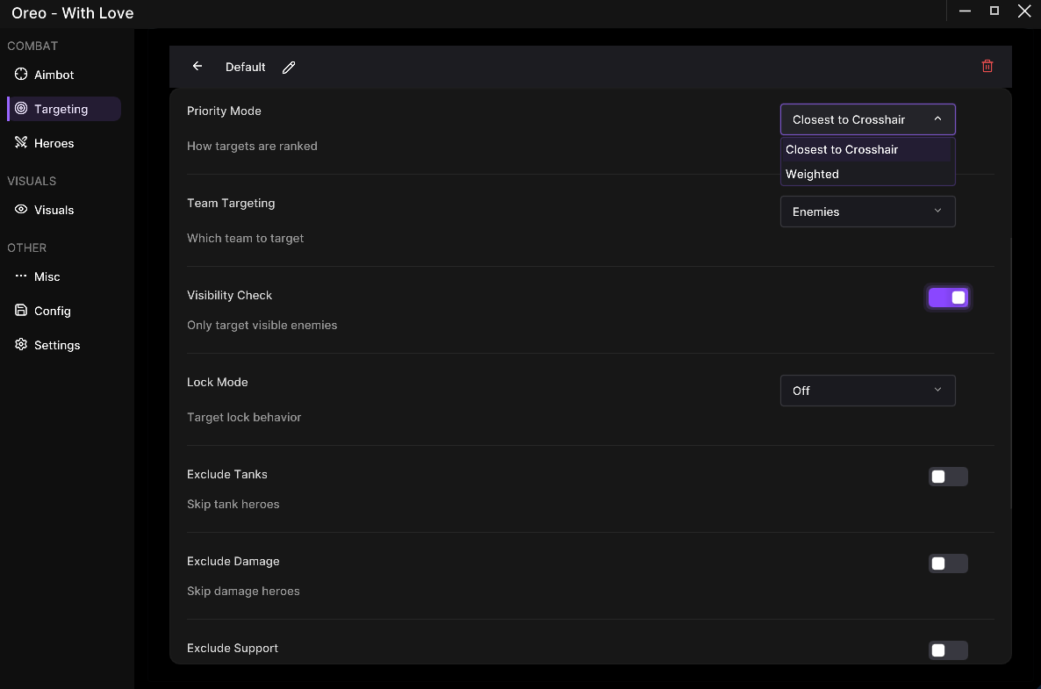The width and height of the screenshot is (1041, 689).
Task: Enable the Exclude Support toggle
Action: [948, 650]
